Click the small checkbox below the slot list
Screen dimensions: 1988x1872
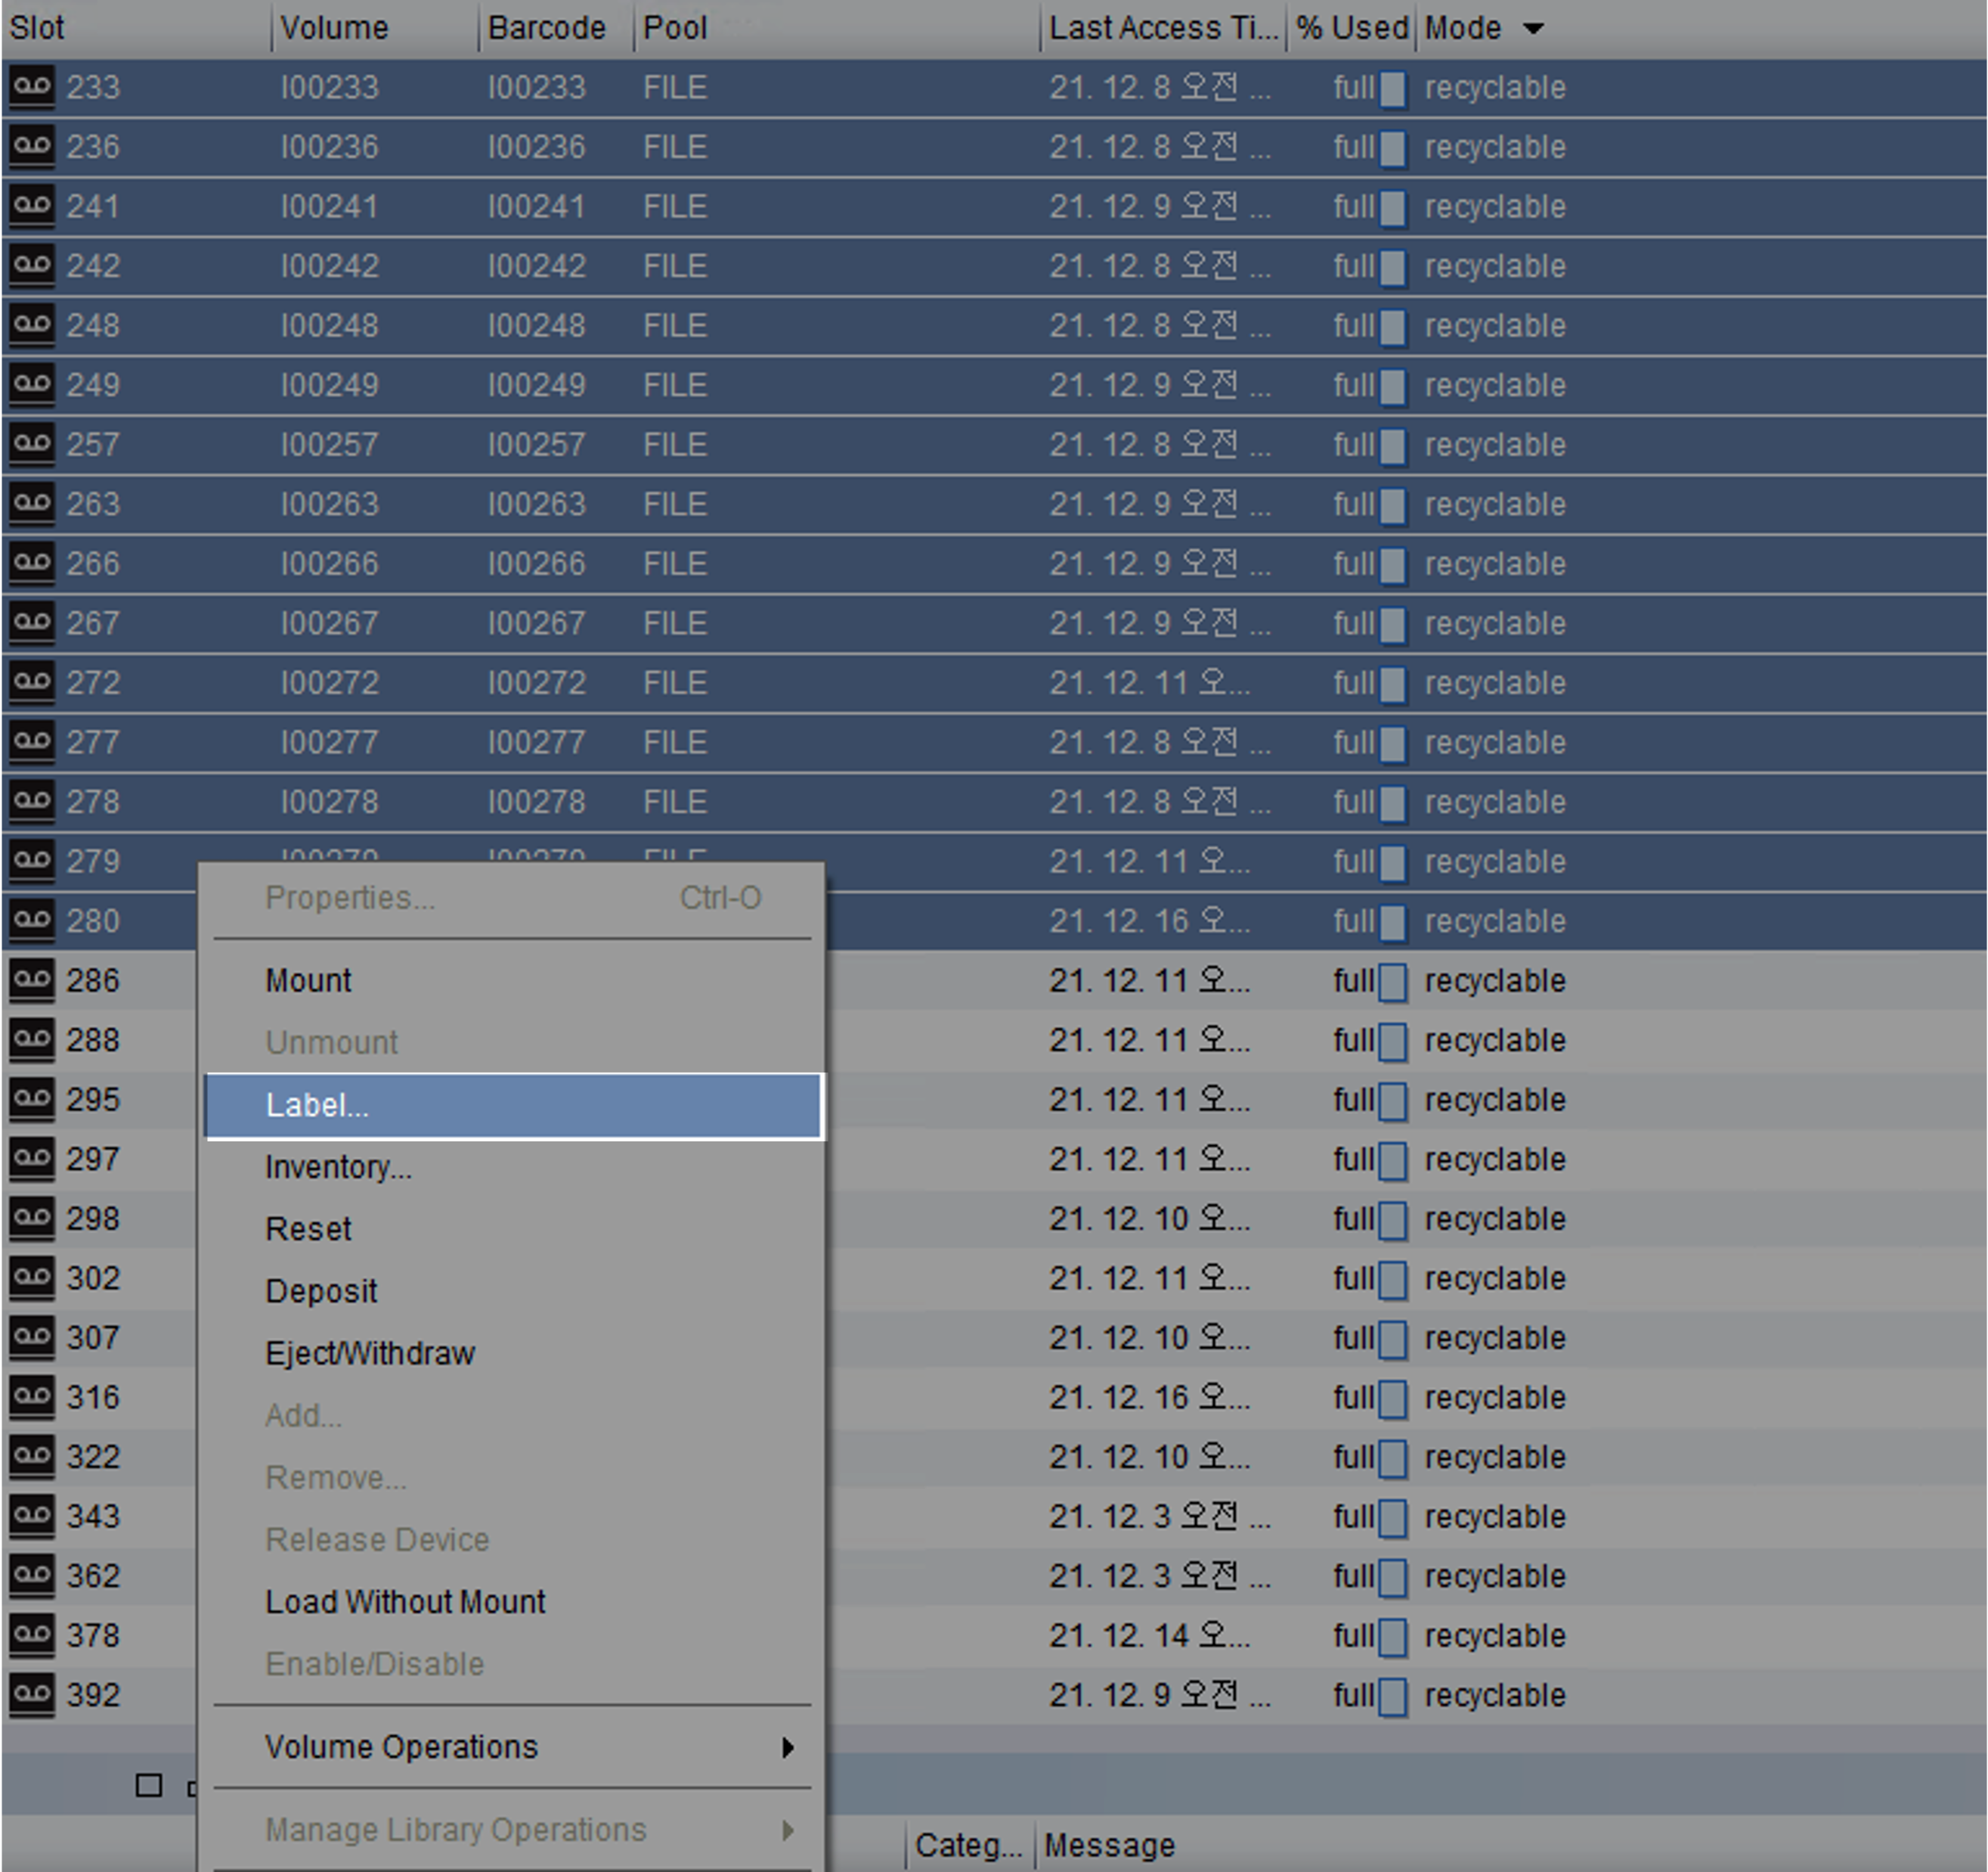149,1786
